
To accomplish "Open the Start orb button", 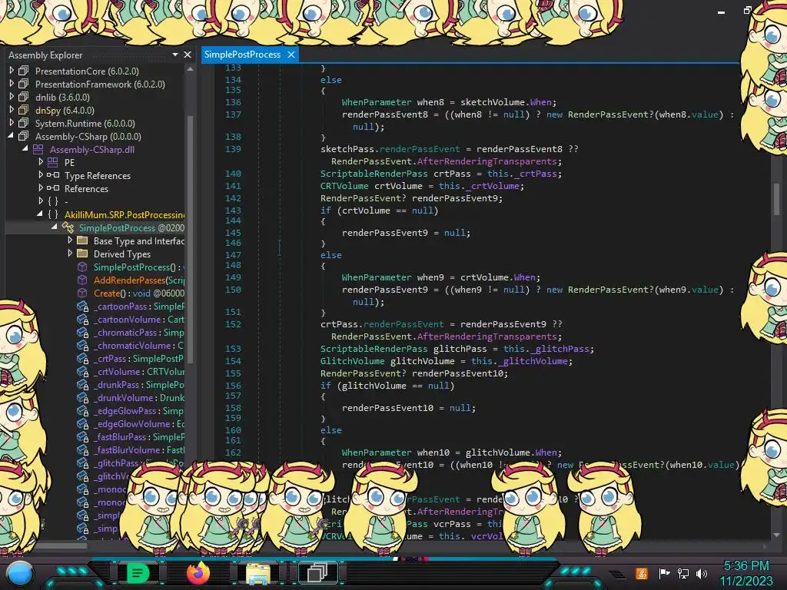I will (x=20, y=574).
